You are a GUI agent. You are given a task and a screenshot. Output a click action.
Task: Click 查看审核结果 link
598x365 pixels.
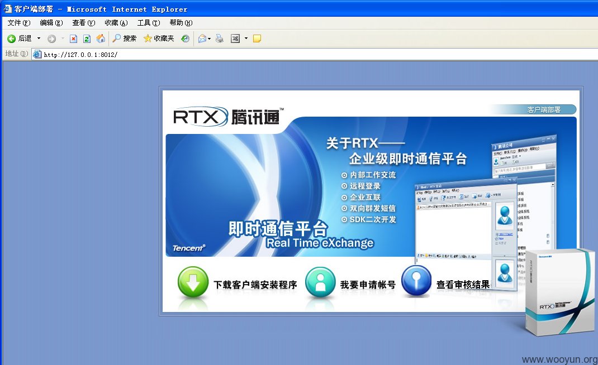coord(463,285)
